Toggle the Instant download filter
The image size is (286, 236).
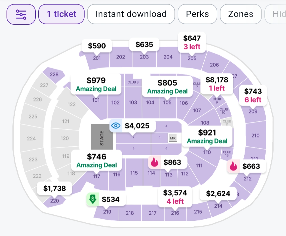pyautogui.click(x=131, y=14)
